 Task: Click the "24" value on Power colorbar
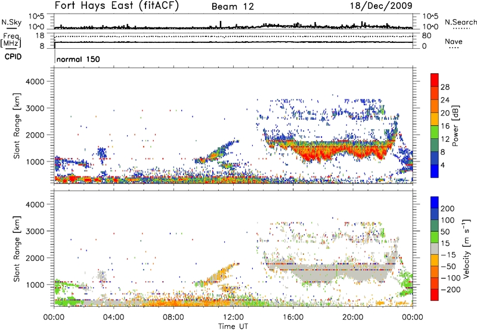[x=445, y=100]
